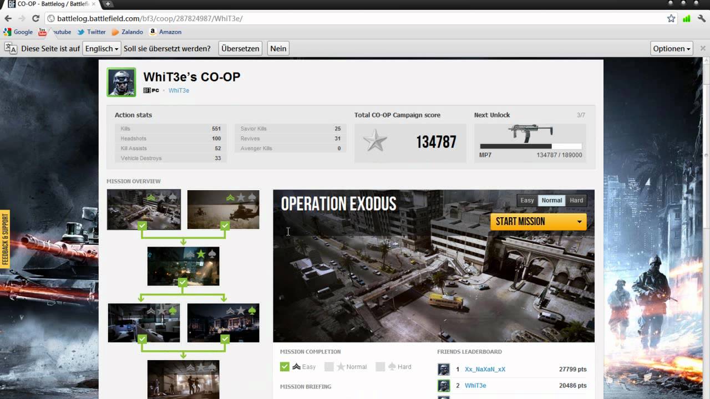Bookmark this page with the star icon
Viewport: 710px width, 399px height.
671,18
